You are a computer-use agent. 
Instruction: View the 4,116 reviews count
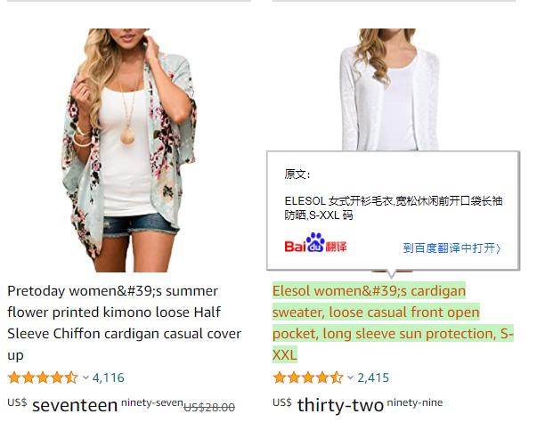pyautogui.click(x=109, y=377)
